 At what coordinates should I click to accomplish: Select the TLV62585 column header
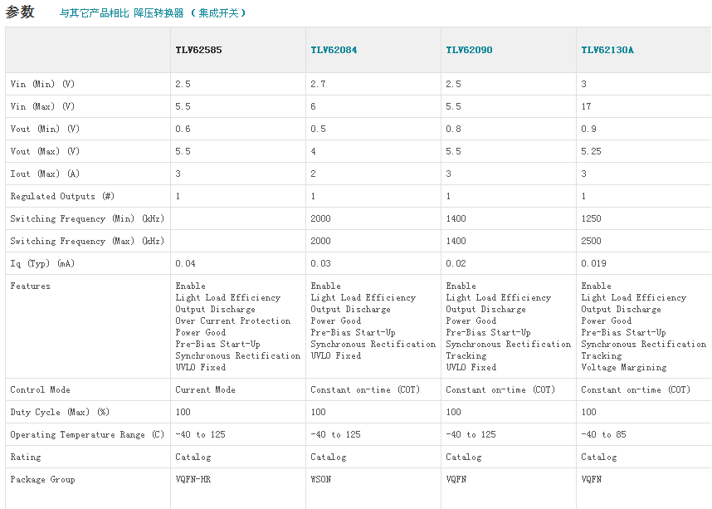click(x=198, y=50)
